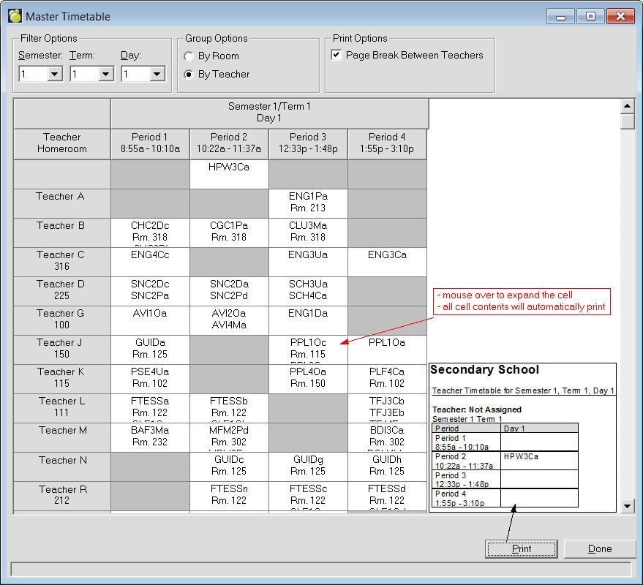Click the print preview thumbnail
This screenshot has width=643, height=585.
pyautogui.click(x=522, y=437)
